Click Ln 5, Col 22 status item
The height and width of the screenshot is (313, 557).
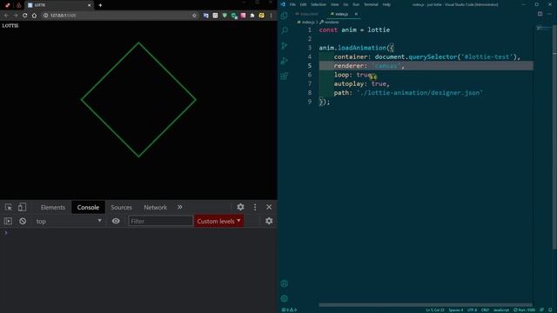(x=435, y=310)
